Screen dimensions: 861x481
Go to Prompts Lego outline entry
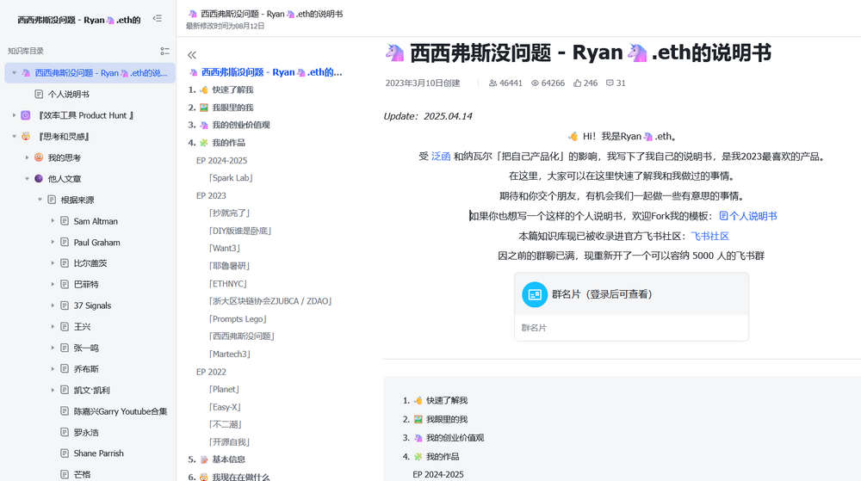point(238,318)
